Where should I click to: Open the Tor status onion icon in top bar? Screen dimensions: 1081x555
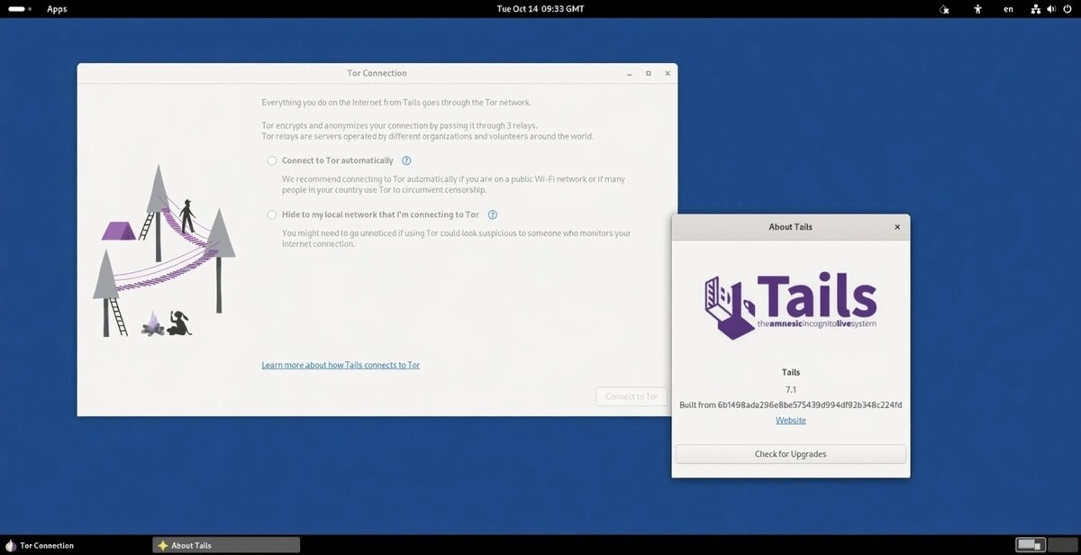pos(944,9)
